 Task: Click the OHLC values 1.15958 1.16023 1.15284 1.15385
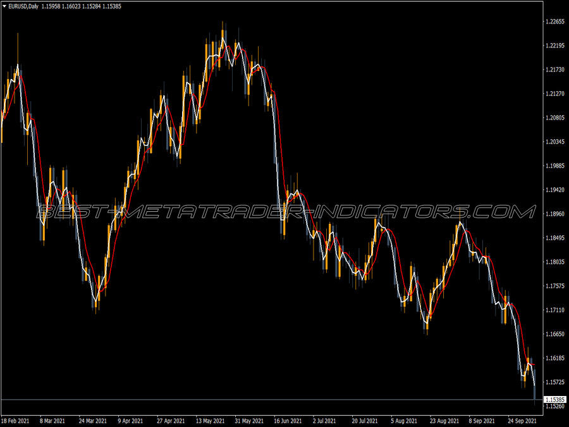[82, 6]
